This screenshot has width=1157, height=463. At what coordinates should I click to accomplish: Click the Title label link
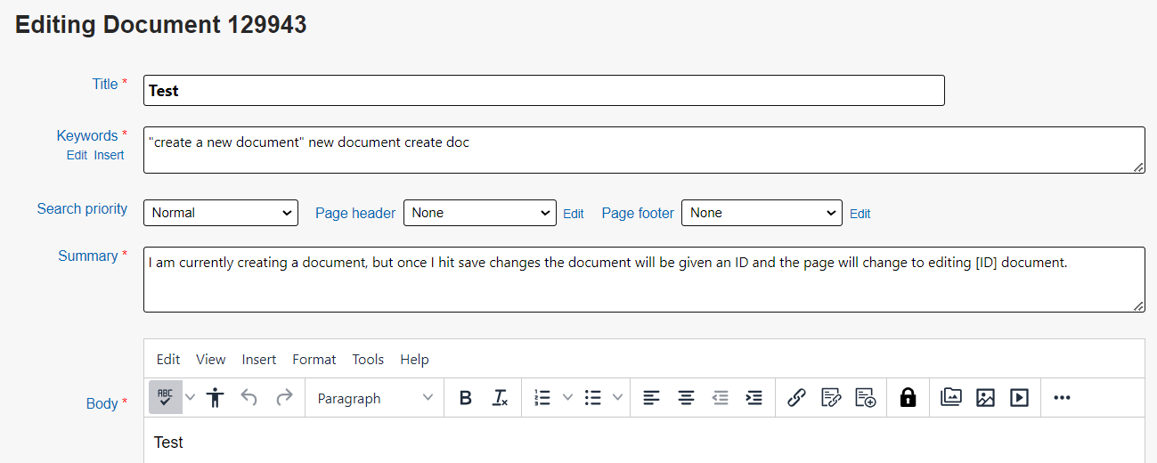click(105, 84)
